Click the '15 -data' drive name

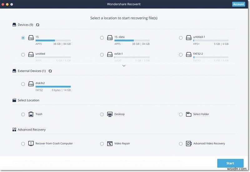tap(119, 37)
